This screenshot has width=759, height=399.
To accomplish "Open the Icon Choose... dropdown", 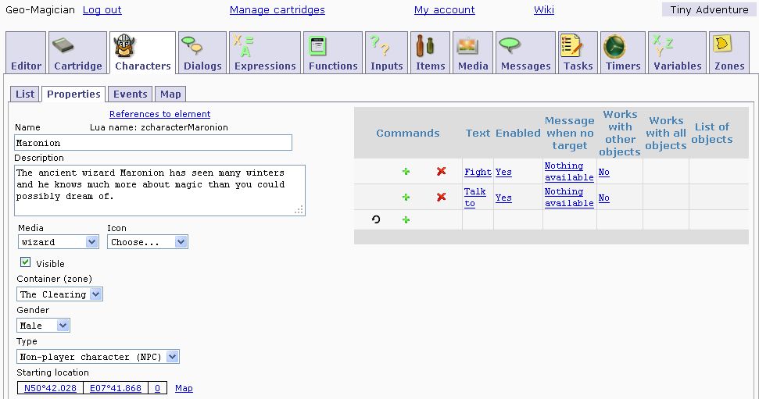I will click(x=148, y=242).
